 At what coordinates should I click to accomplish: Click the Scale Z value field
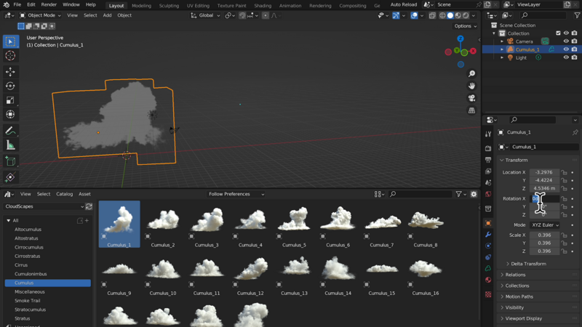click(544, 251)
